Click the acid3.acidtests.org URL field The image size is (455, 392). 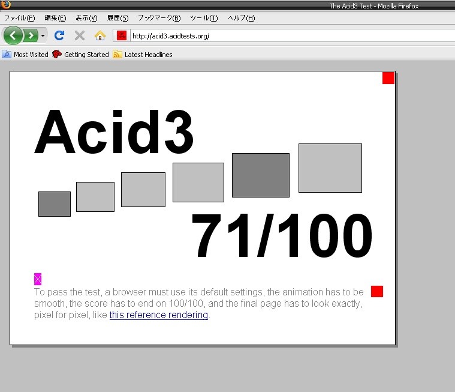[x=293, y=36]
